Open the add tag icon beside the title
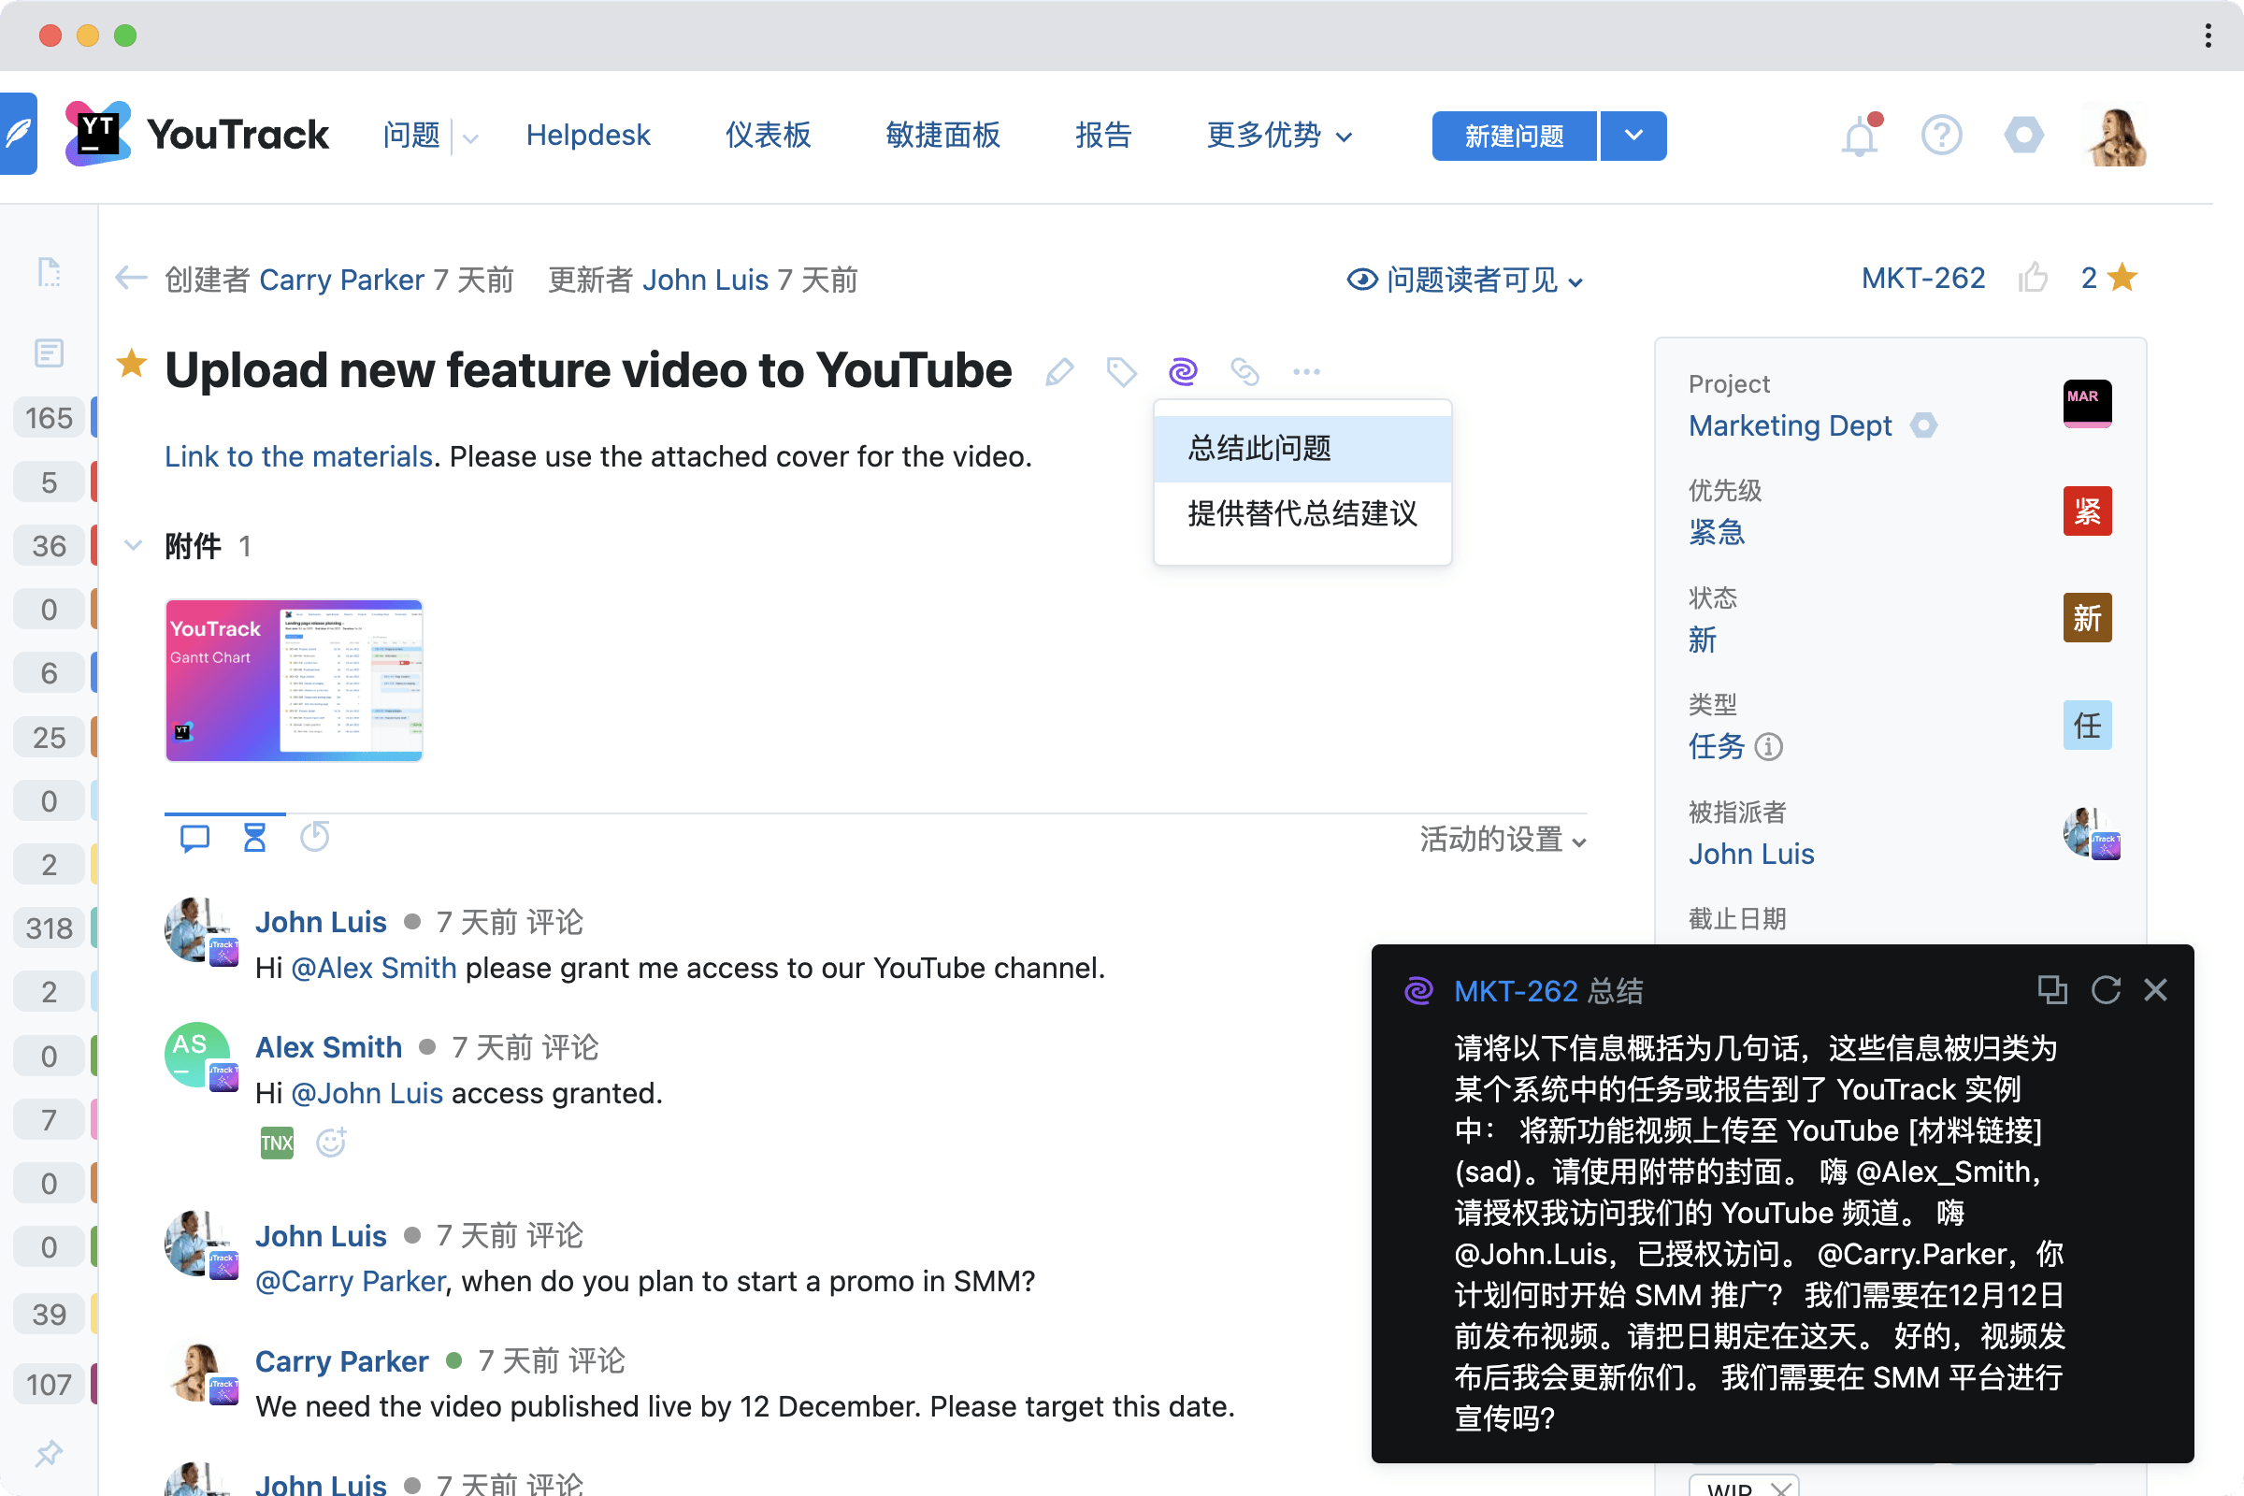Screen dimensions: 2244x1496 coord(1121,371)
